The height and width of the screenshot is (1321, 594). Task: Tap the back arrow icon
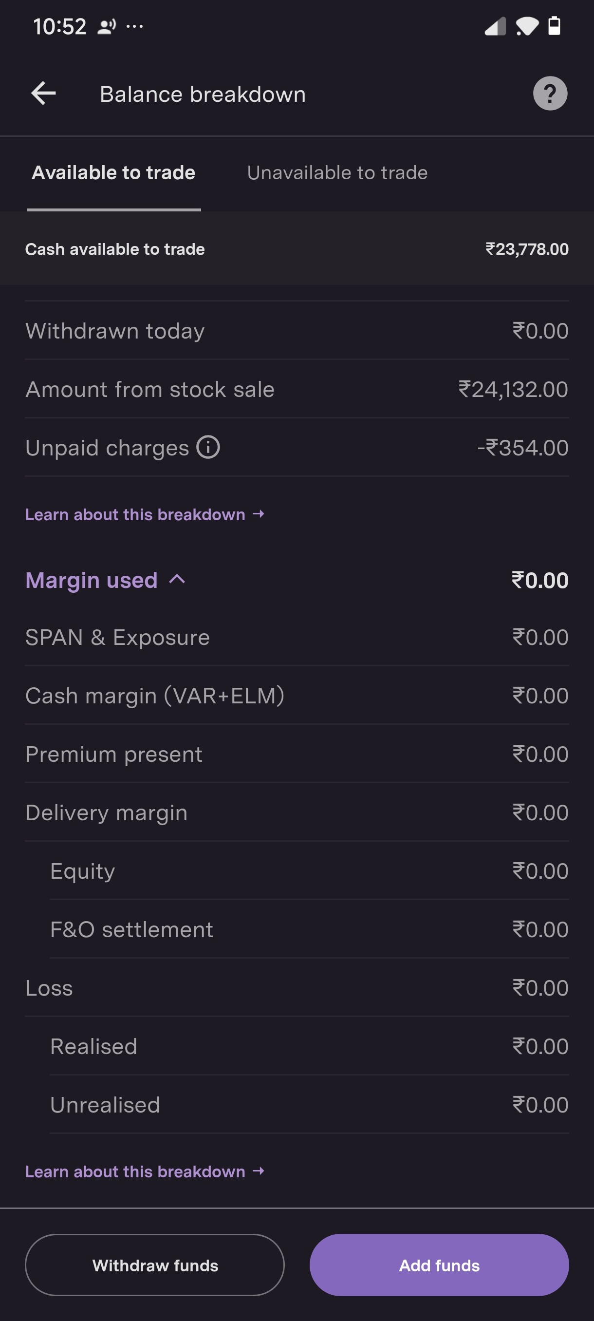(43, 94)
